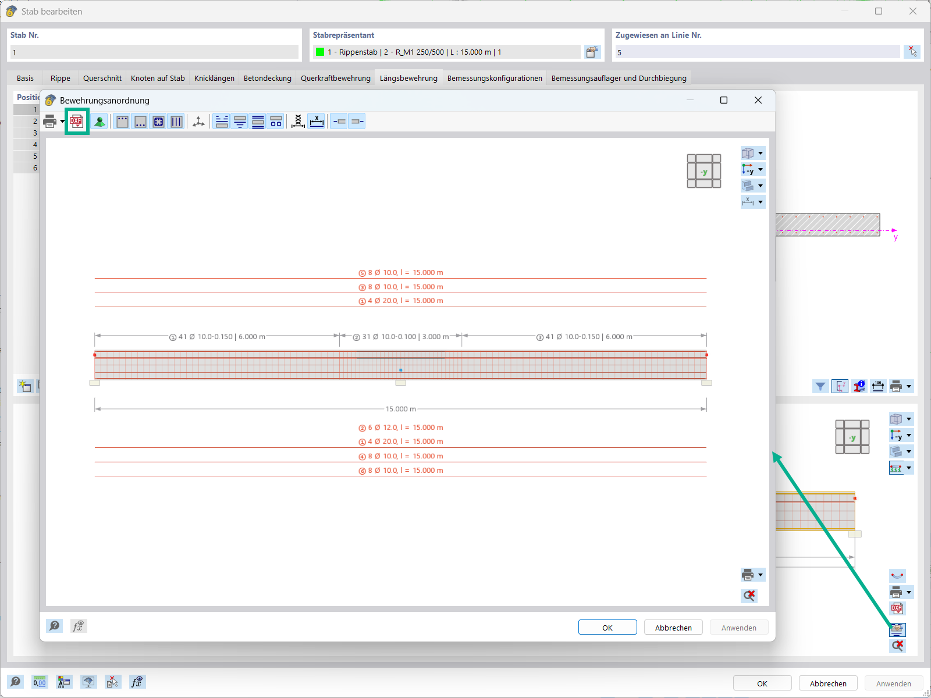Export the reinforcement layout as DXF

(x=77, y=121)
